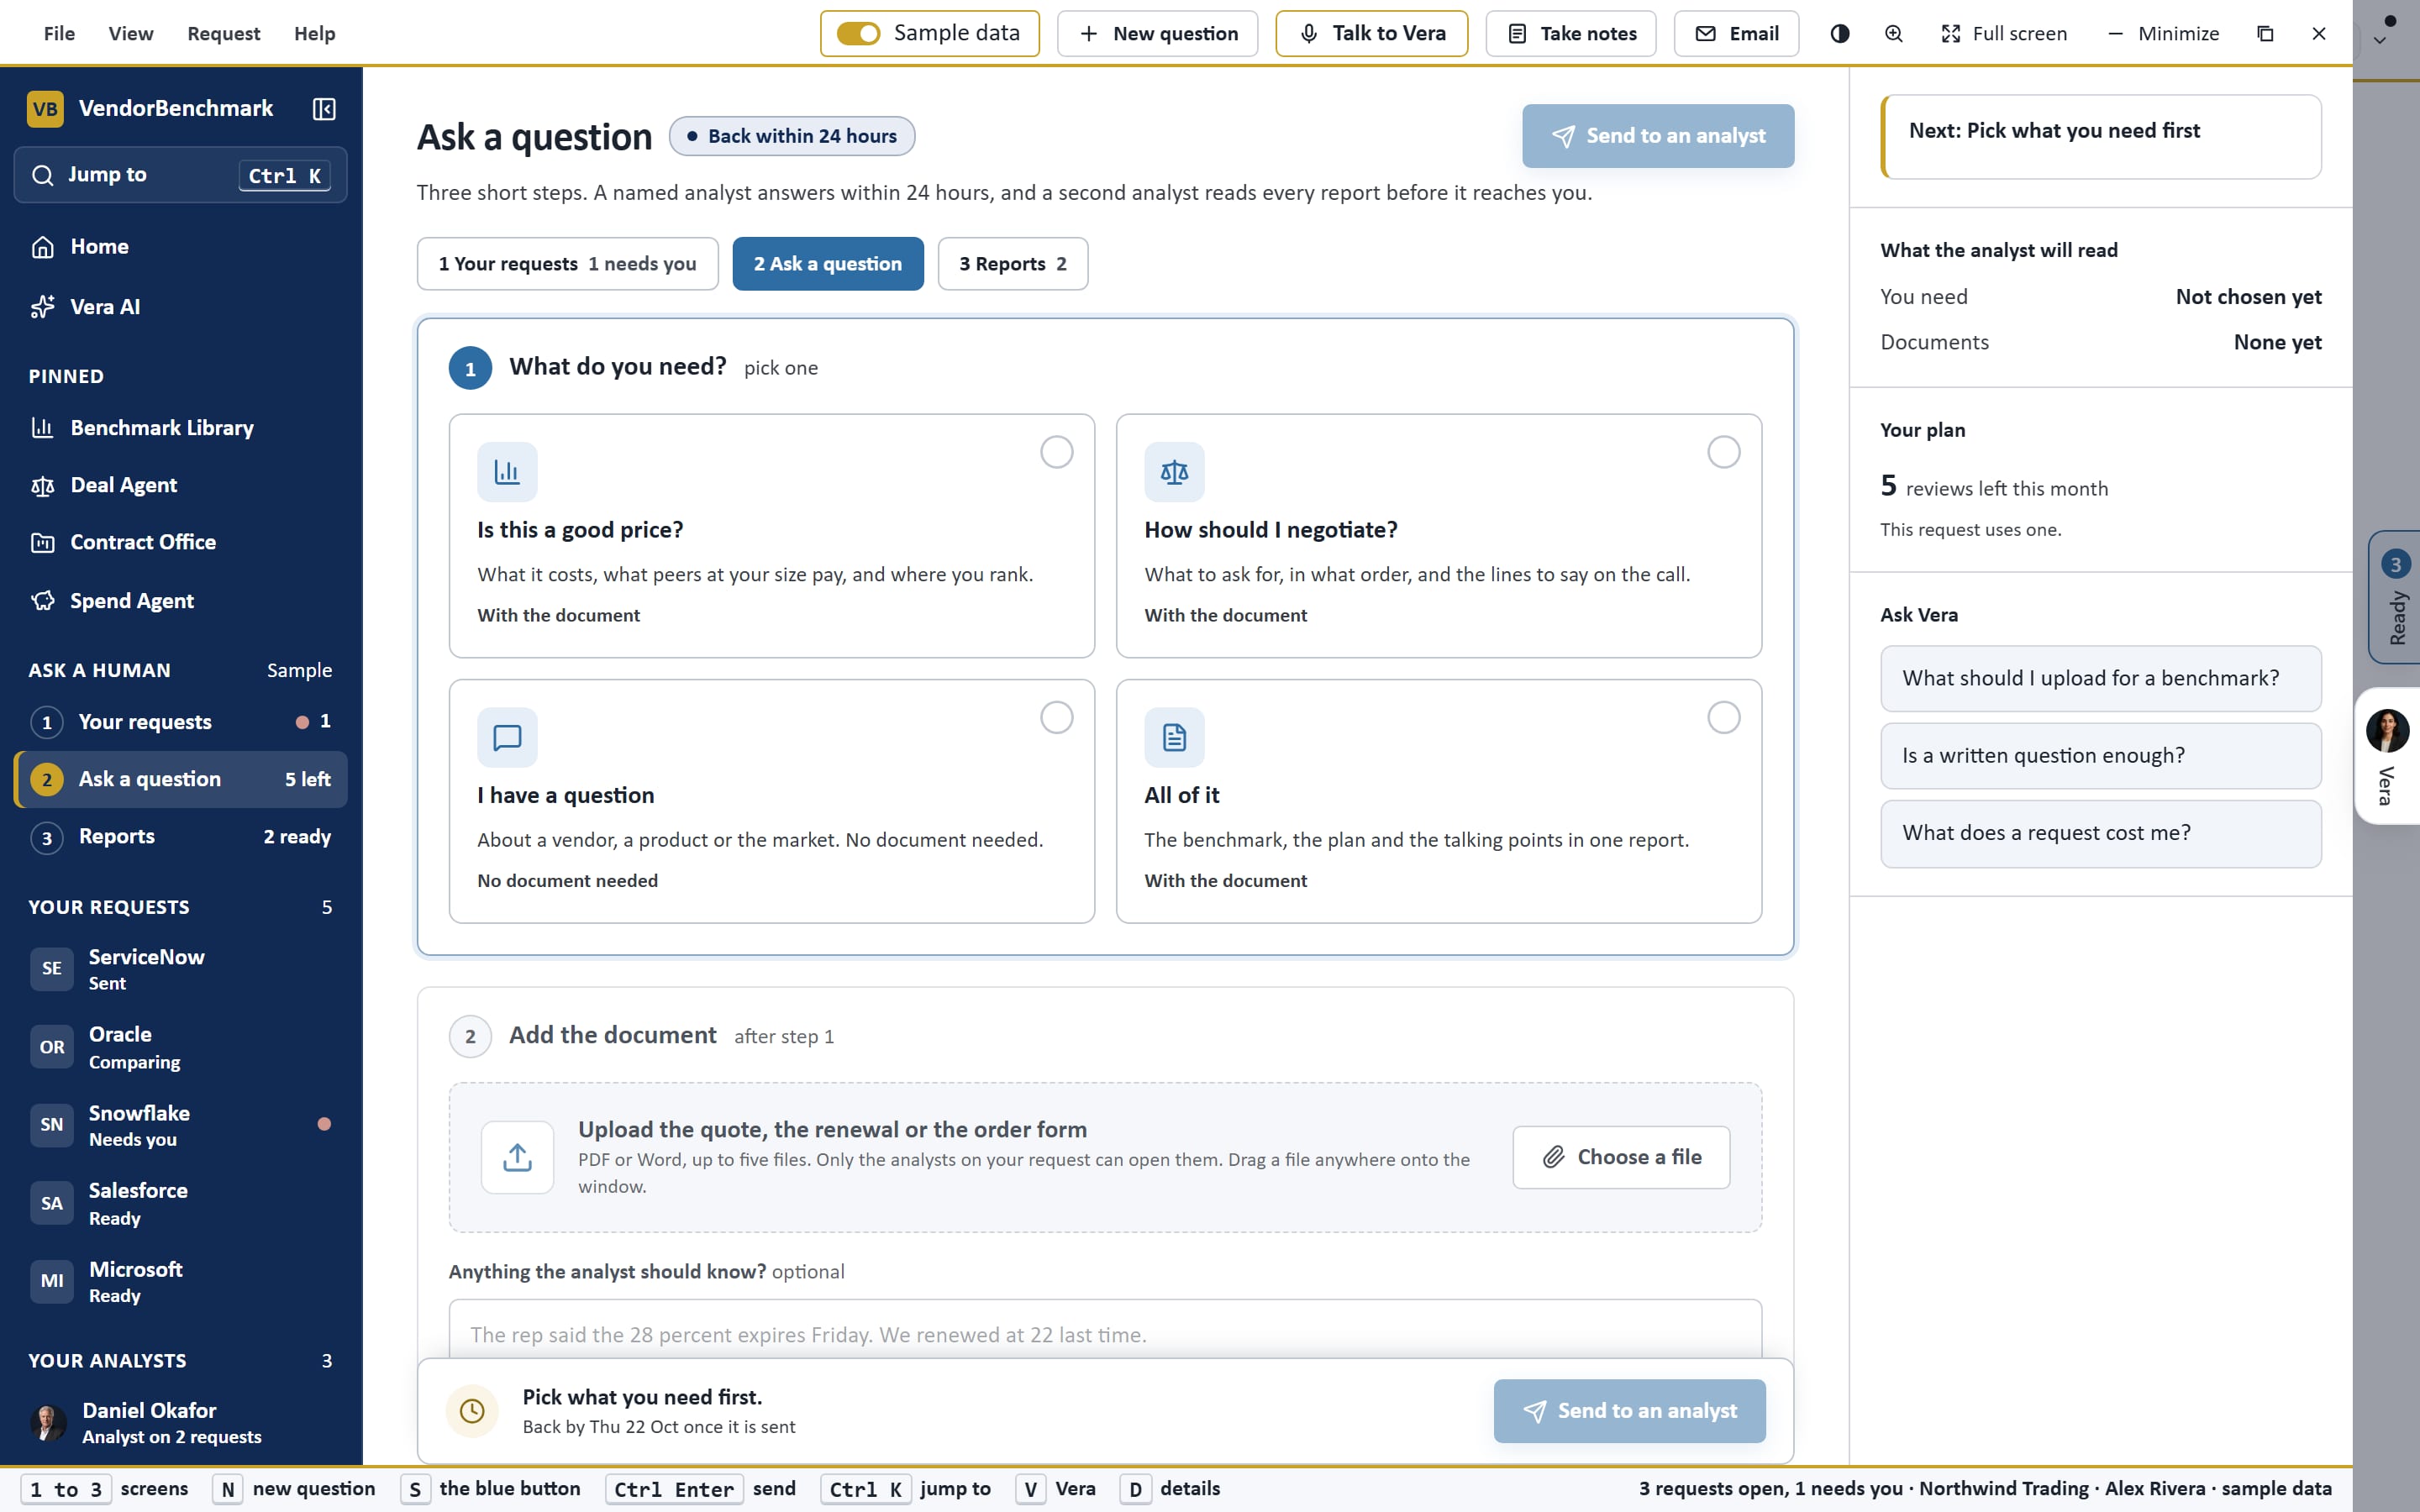Collapse the sidebar with panel icon

pos(324,109)
